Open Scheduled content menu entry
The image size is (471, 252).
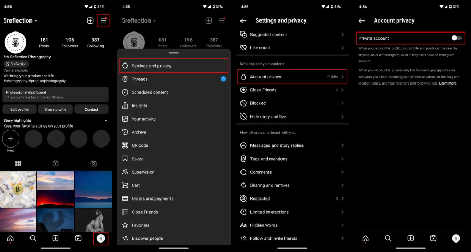pos(174,92)
